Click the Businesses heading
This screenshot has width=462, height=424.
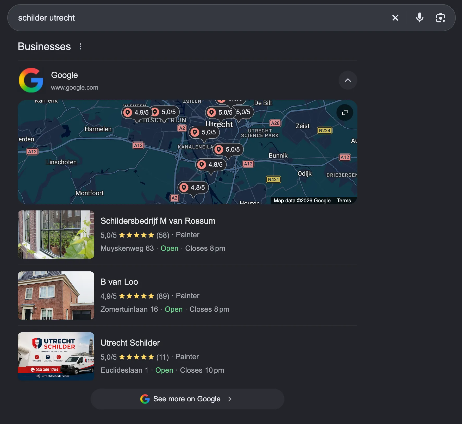(x=44, y=46)
